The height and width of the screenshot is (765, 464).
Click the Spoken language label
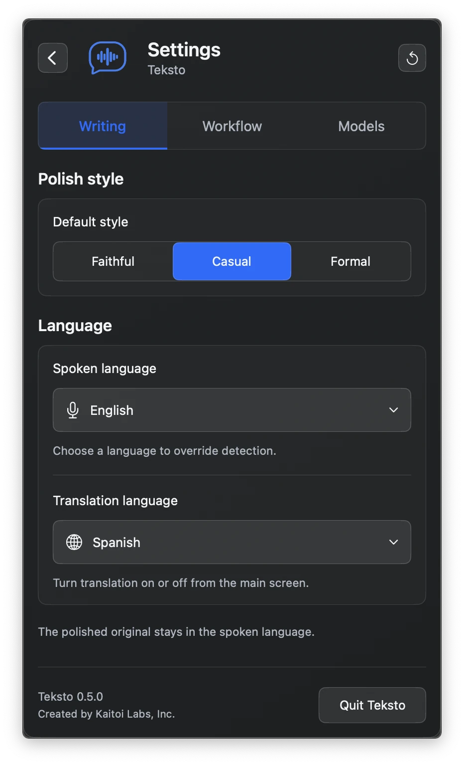[105, 369]
